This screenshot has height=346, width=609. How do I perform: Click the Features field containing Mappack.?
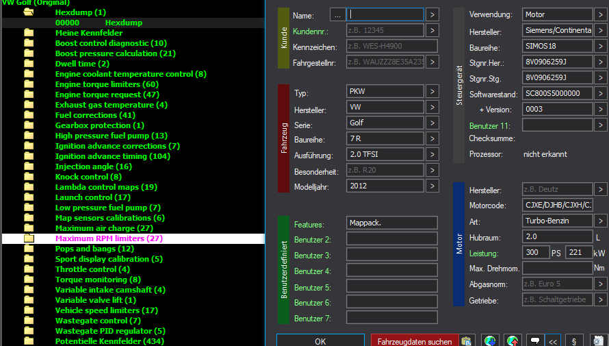(392, 223)
